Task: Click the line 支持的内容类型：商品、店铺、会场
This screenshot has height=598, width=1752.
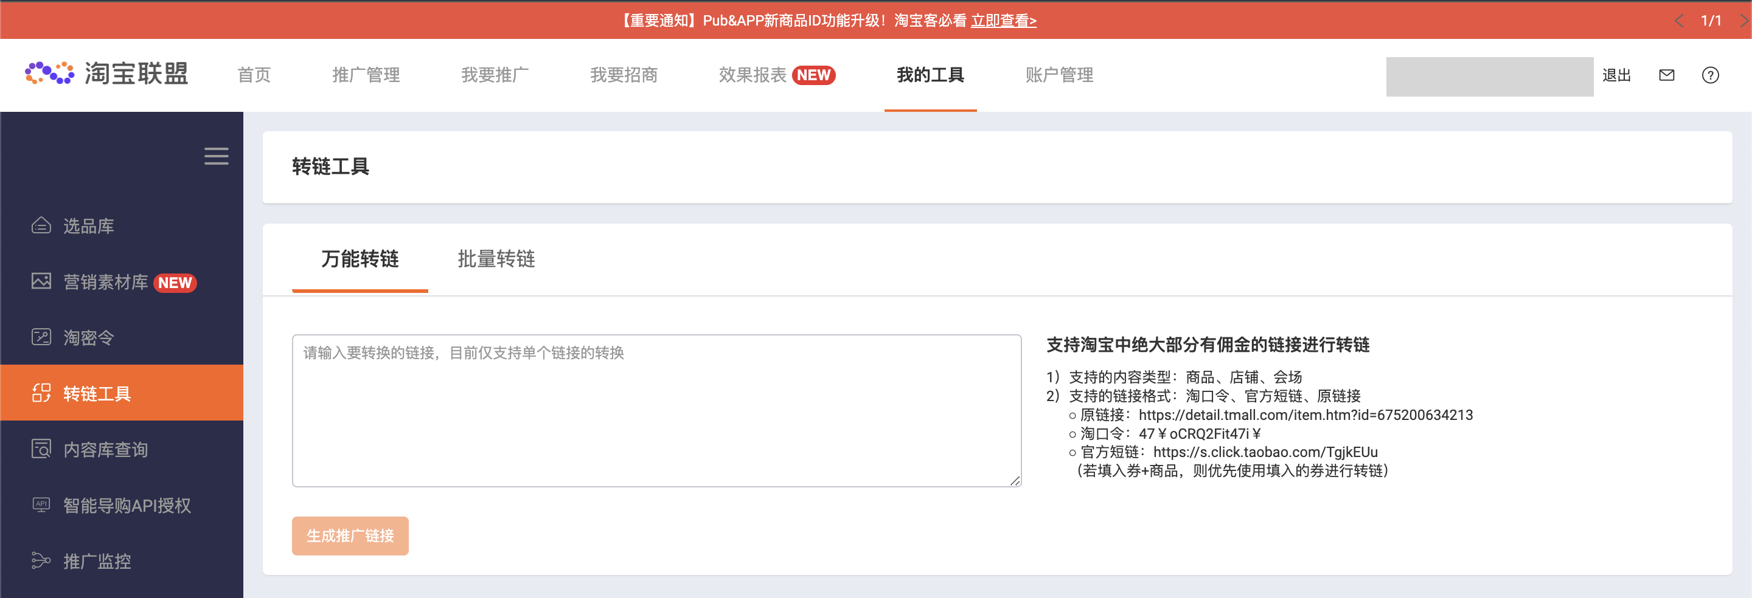Action: click(1174, 377)
